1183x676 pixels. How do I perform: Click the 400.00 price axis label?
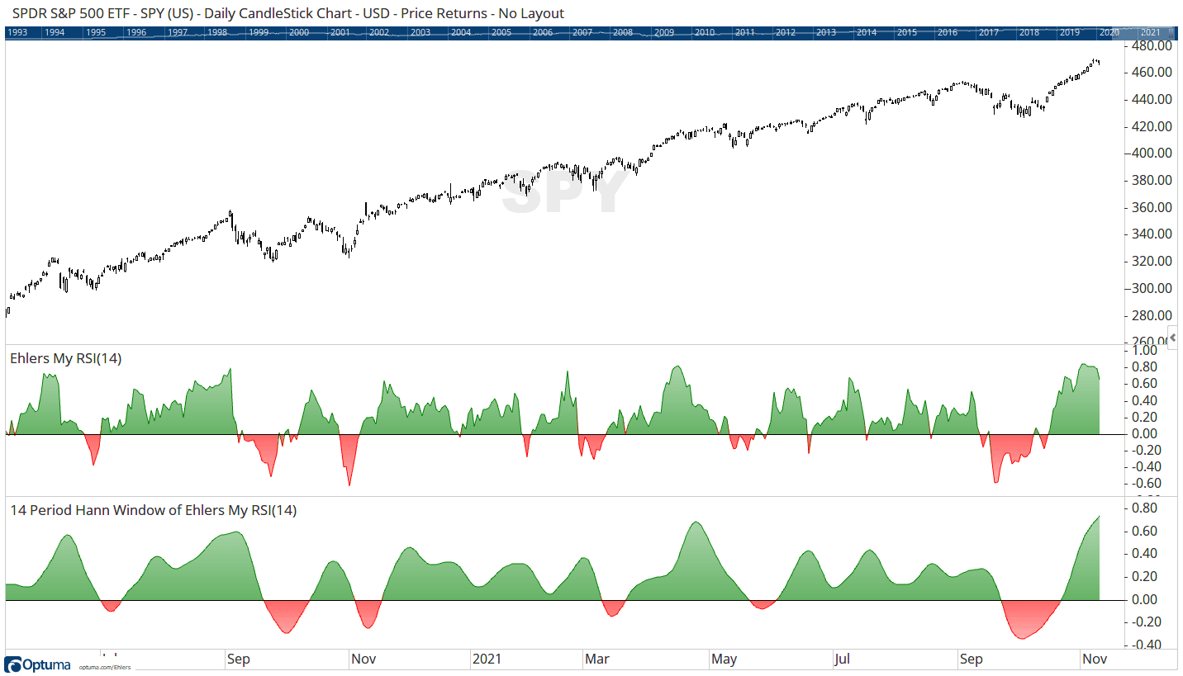tap(1150, 154)
